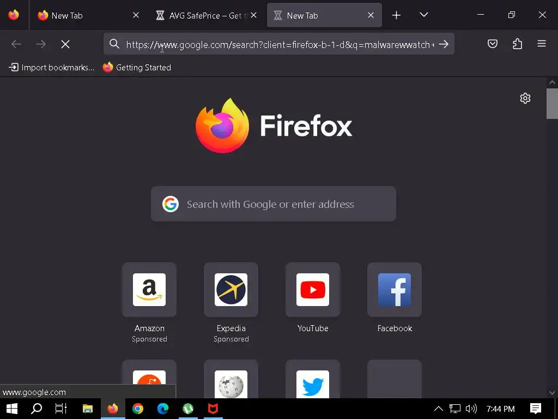Close the first New Tab tab
The width and height of the screenshot is (558, 419).
pyautogui.click(x=136, y=15)
